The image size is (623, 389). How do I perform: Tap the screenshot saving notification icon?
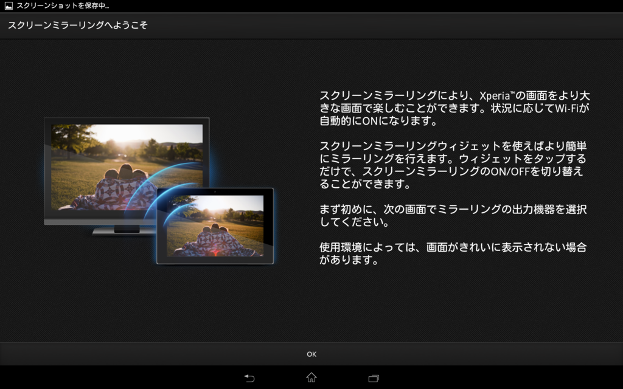[9, 6]
